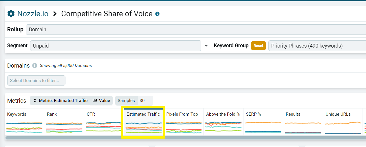The width and height of the screenshot is (366, 147).
Task: Open the Metric: Estimated Traffic selector
Action: (x=60, y=101)
